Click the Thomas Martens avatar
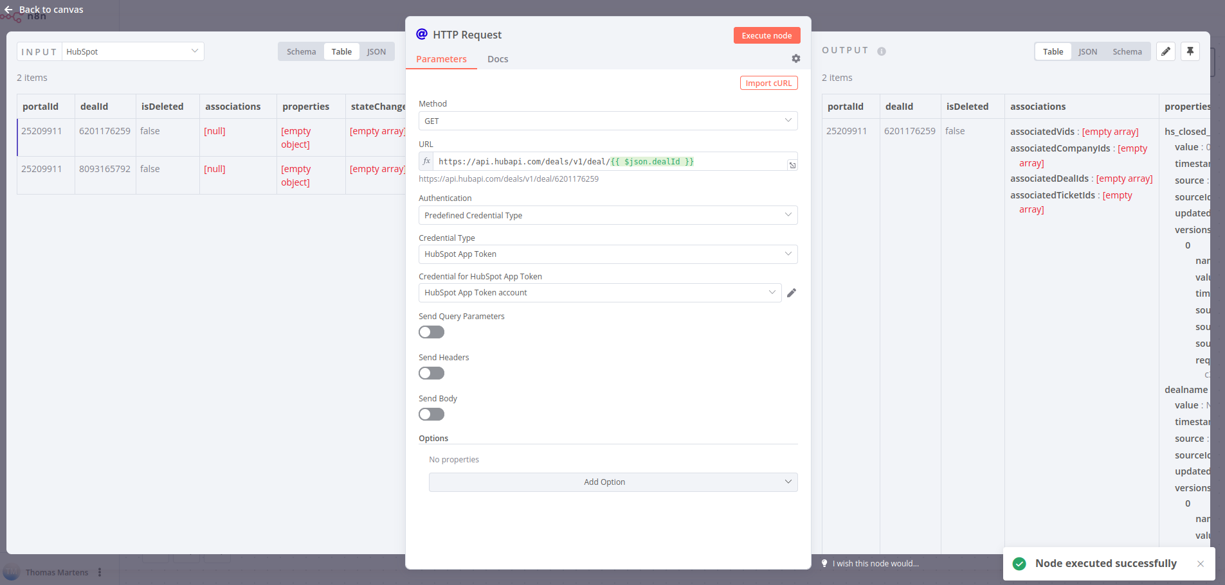This screenshot has width=1225, height=585. click(12, 572)
